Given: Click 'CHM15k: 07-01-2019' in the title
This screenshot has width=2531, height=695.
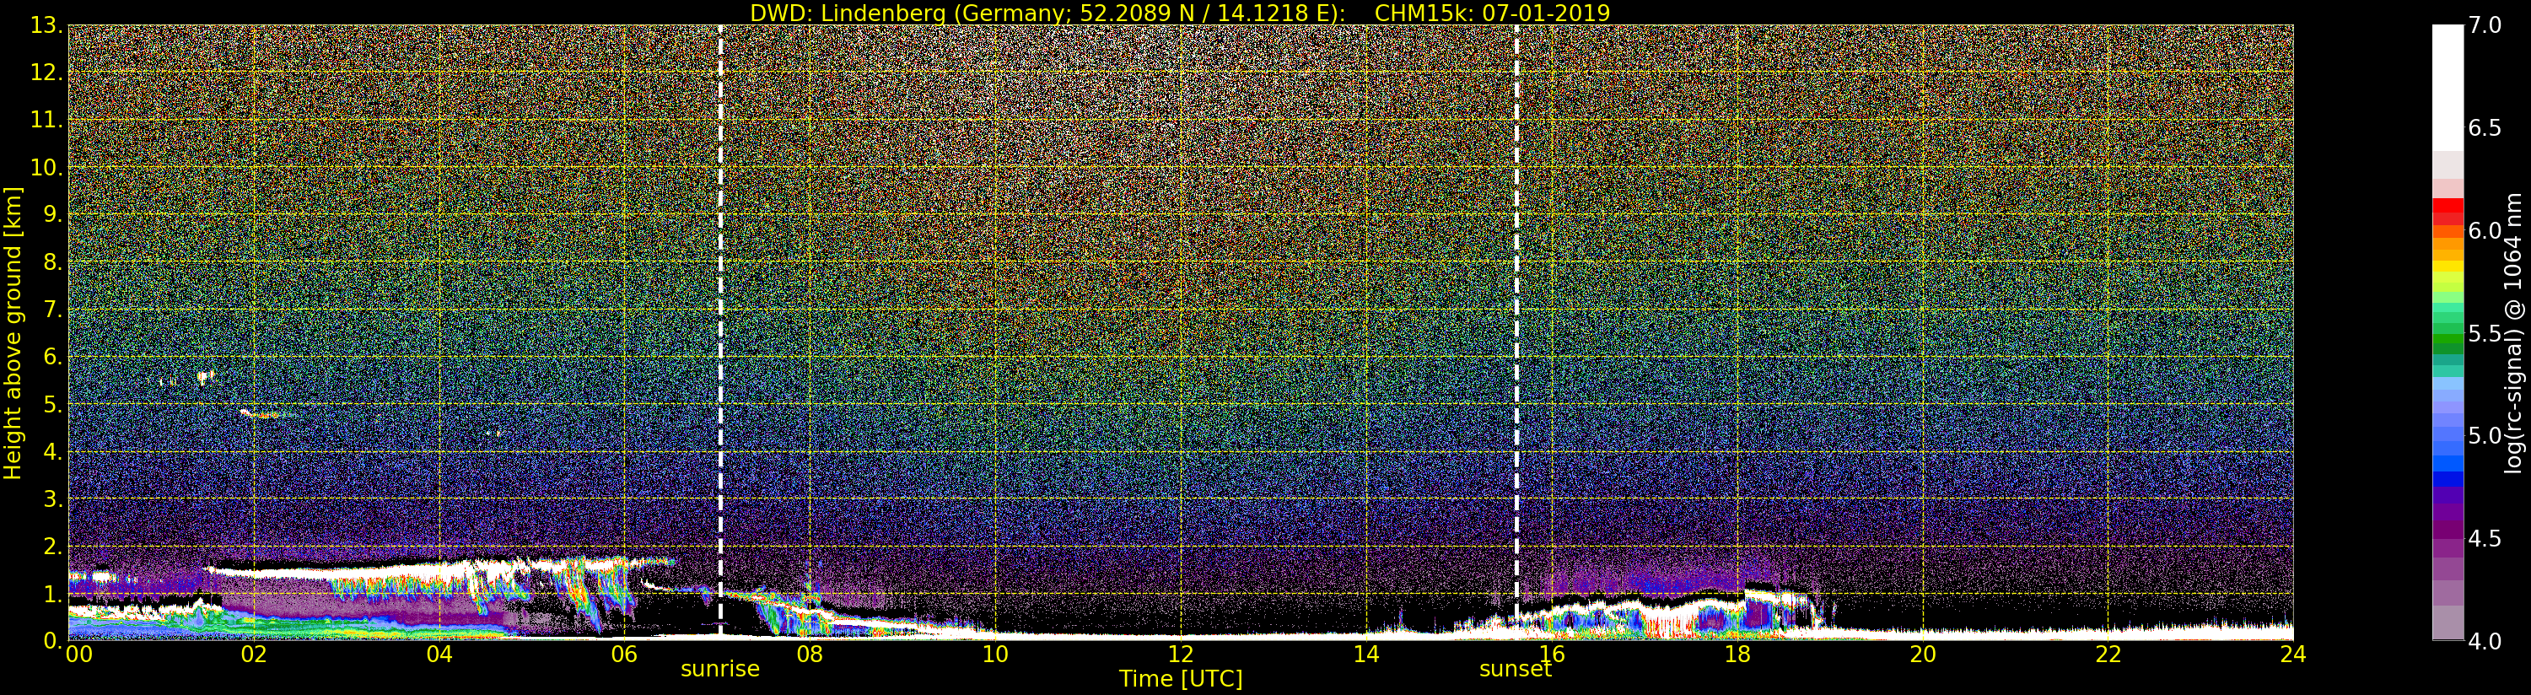Looking at the screenshot, I should point(1491,13).
